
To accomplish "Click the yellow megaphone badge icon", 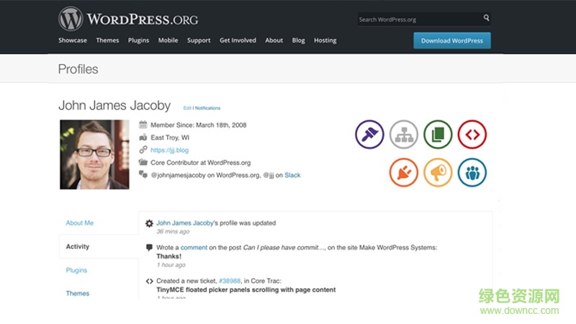I will click(x=438, y=172).
